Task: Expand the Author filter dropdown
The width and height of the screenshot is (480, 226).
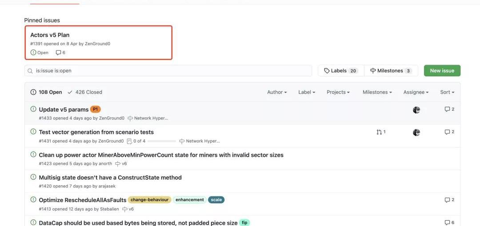Action: pos(277,92)
